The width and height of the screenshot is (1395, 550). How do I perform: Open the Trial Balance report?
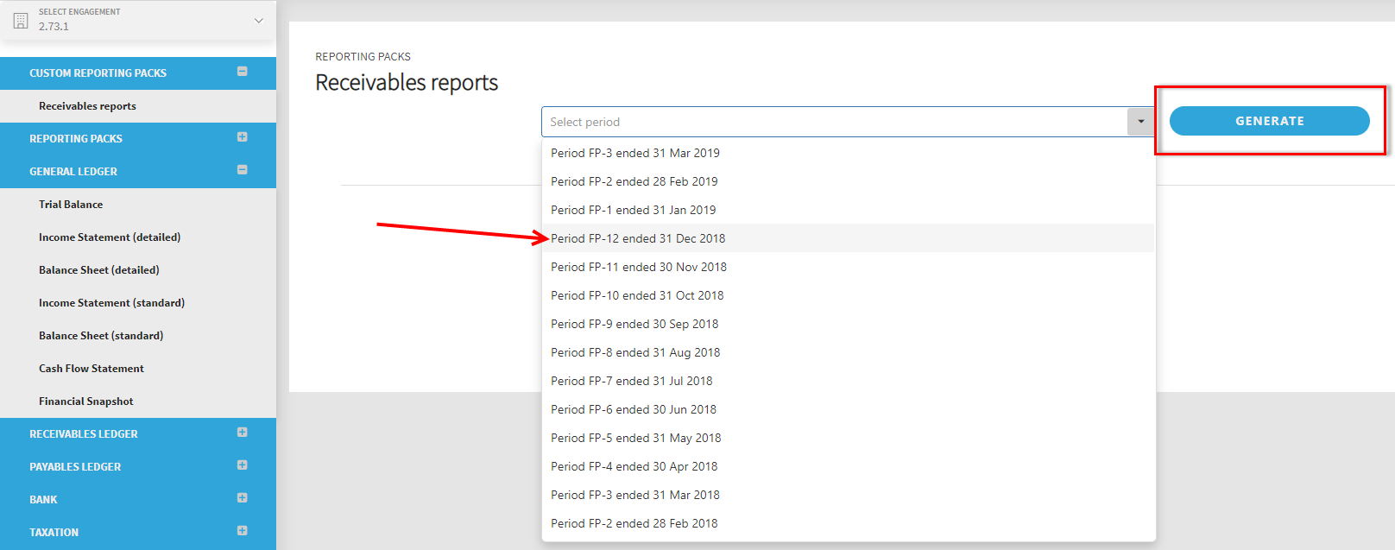[71, 205]
